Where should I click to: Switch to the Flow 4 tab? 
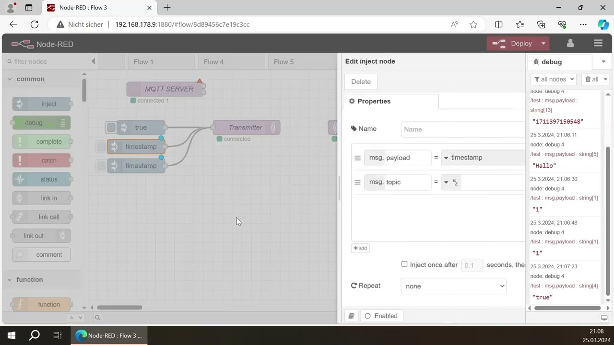230,62
